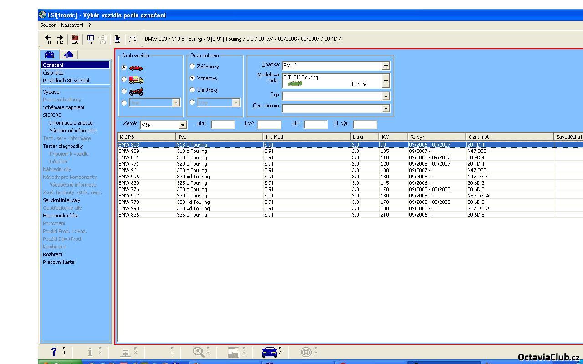Screen dimensions: 583x364
Task: Open the Nastavení menu
Action: (72, 25)
